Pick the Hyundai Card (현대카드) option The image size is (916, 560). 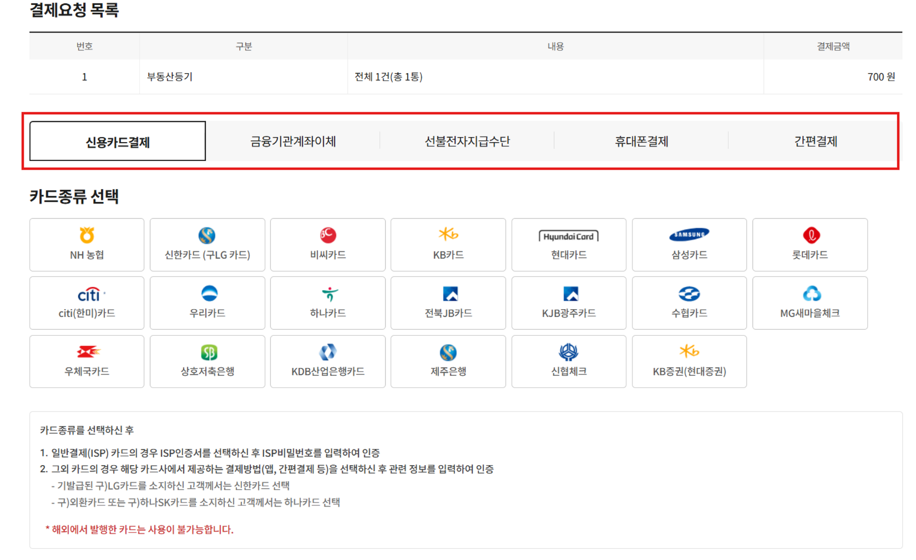point(569,245)
